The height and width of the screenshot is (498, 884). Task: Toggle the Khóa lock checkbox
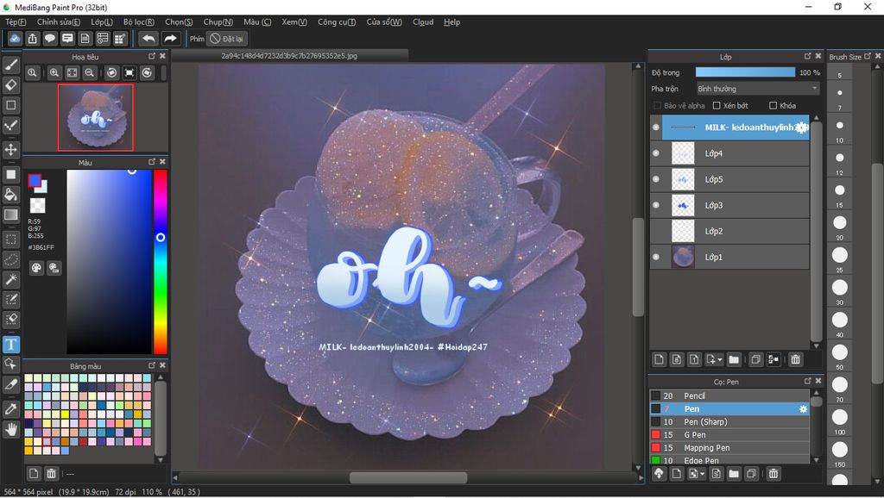773,105
